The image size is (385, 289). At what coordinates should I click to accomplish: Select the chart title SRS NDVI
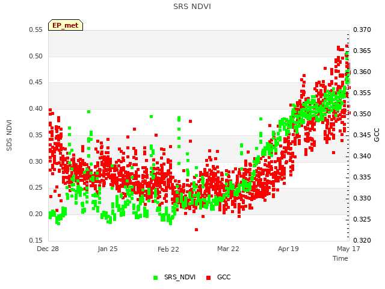(192, 7)
